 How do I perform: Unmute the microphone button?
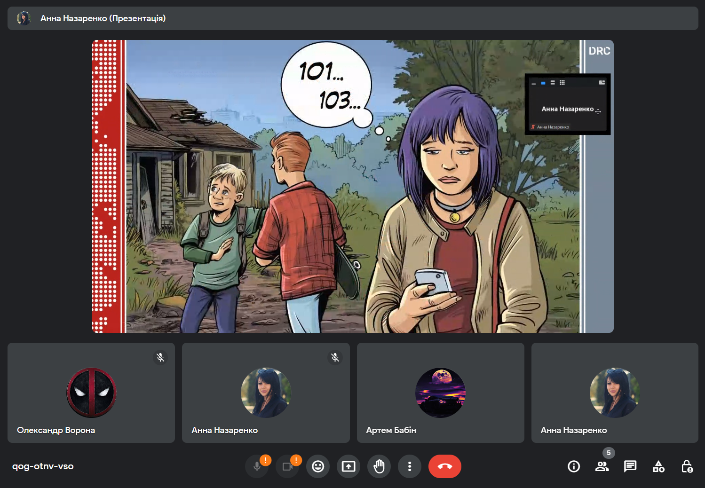click(257, 466)
